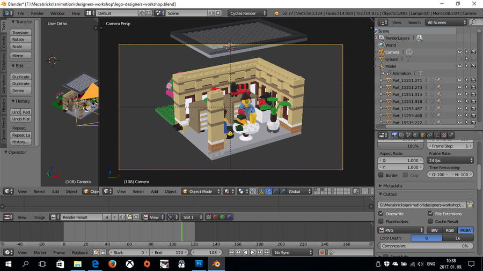This screenshot has width=483, height=271.
Task: Open the Scene properties tab icon
Action: click(x=408, y=135)
